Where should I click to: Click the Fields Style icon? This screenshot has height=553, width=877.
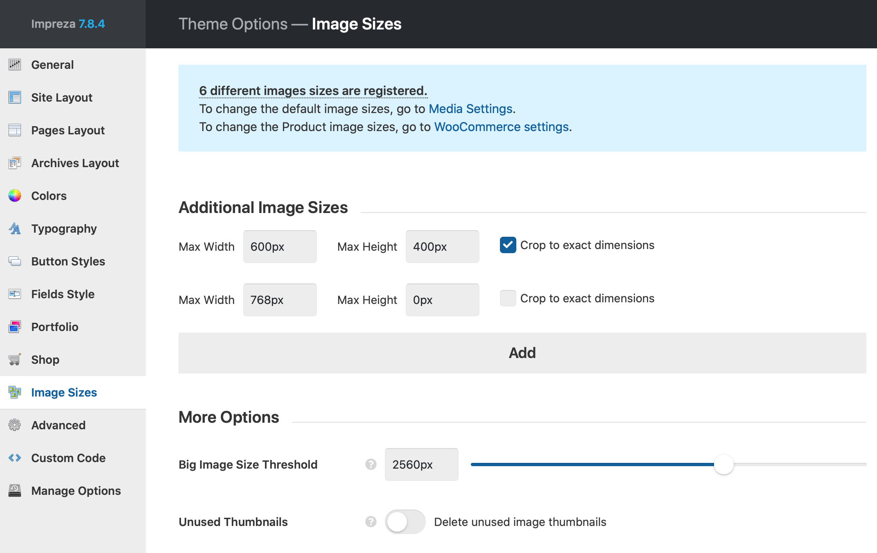(x=15, y=294)
